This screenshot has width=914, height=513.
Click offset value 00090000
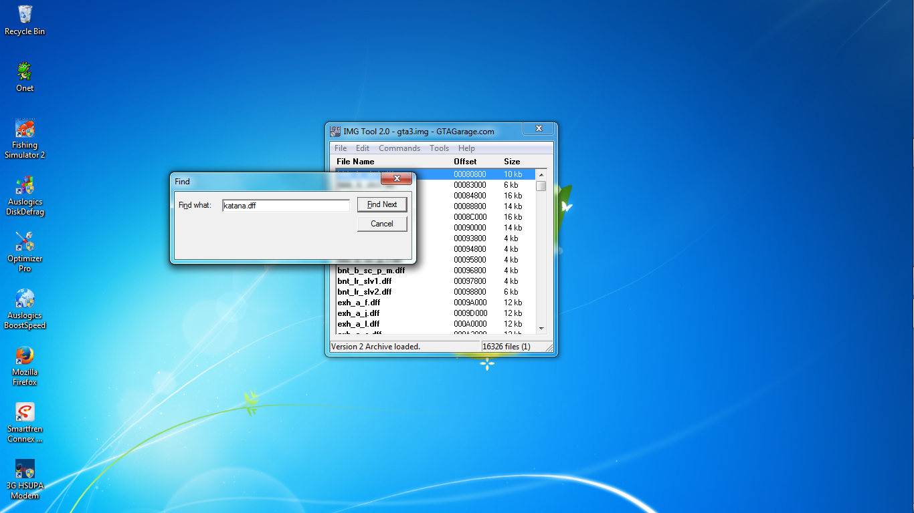(470, 228)
